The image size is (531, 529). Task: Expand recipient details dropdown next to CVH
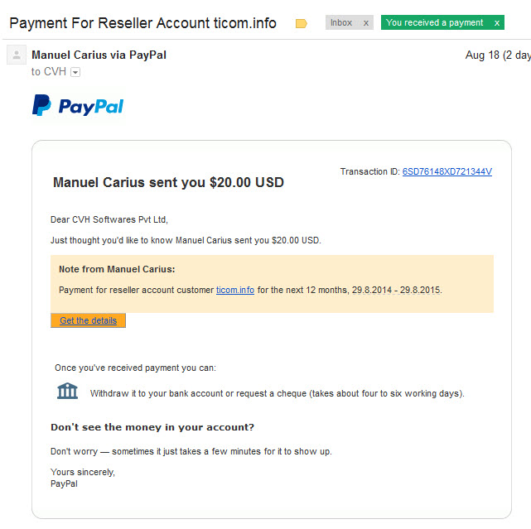tap(75, 72)
